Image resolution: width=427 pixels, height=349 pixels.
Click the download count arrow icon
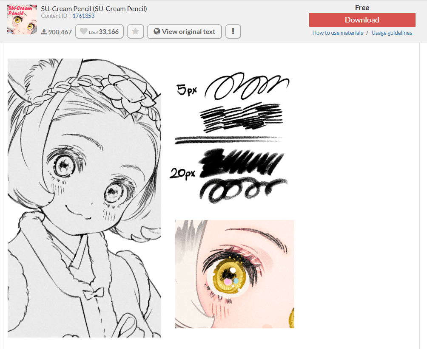point(44,32)
